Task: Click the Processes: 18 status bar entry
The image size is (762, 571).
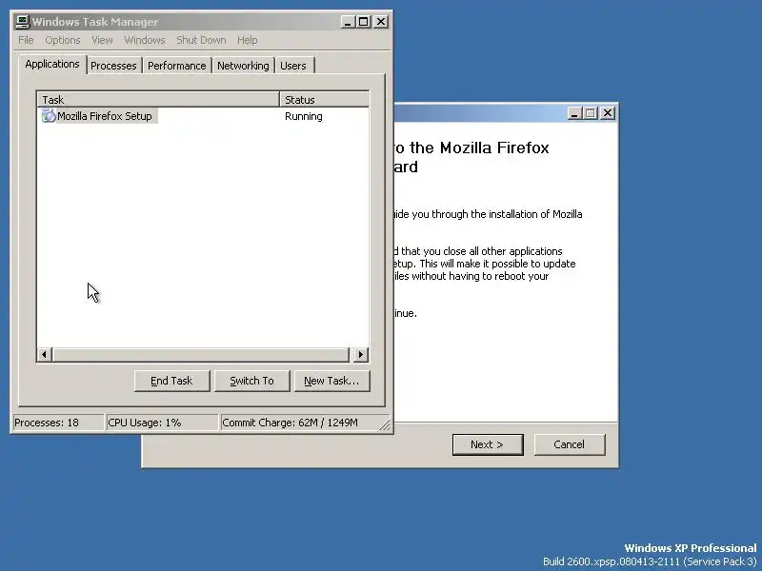Action: pos(58,423)
